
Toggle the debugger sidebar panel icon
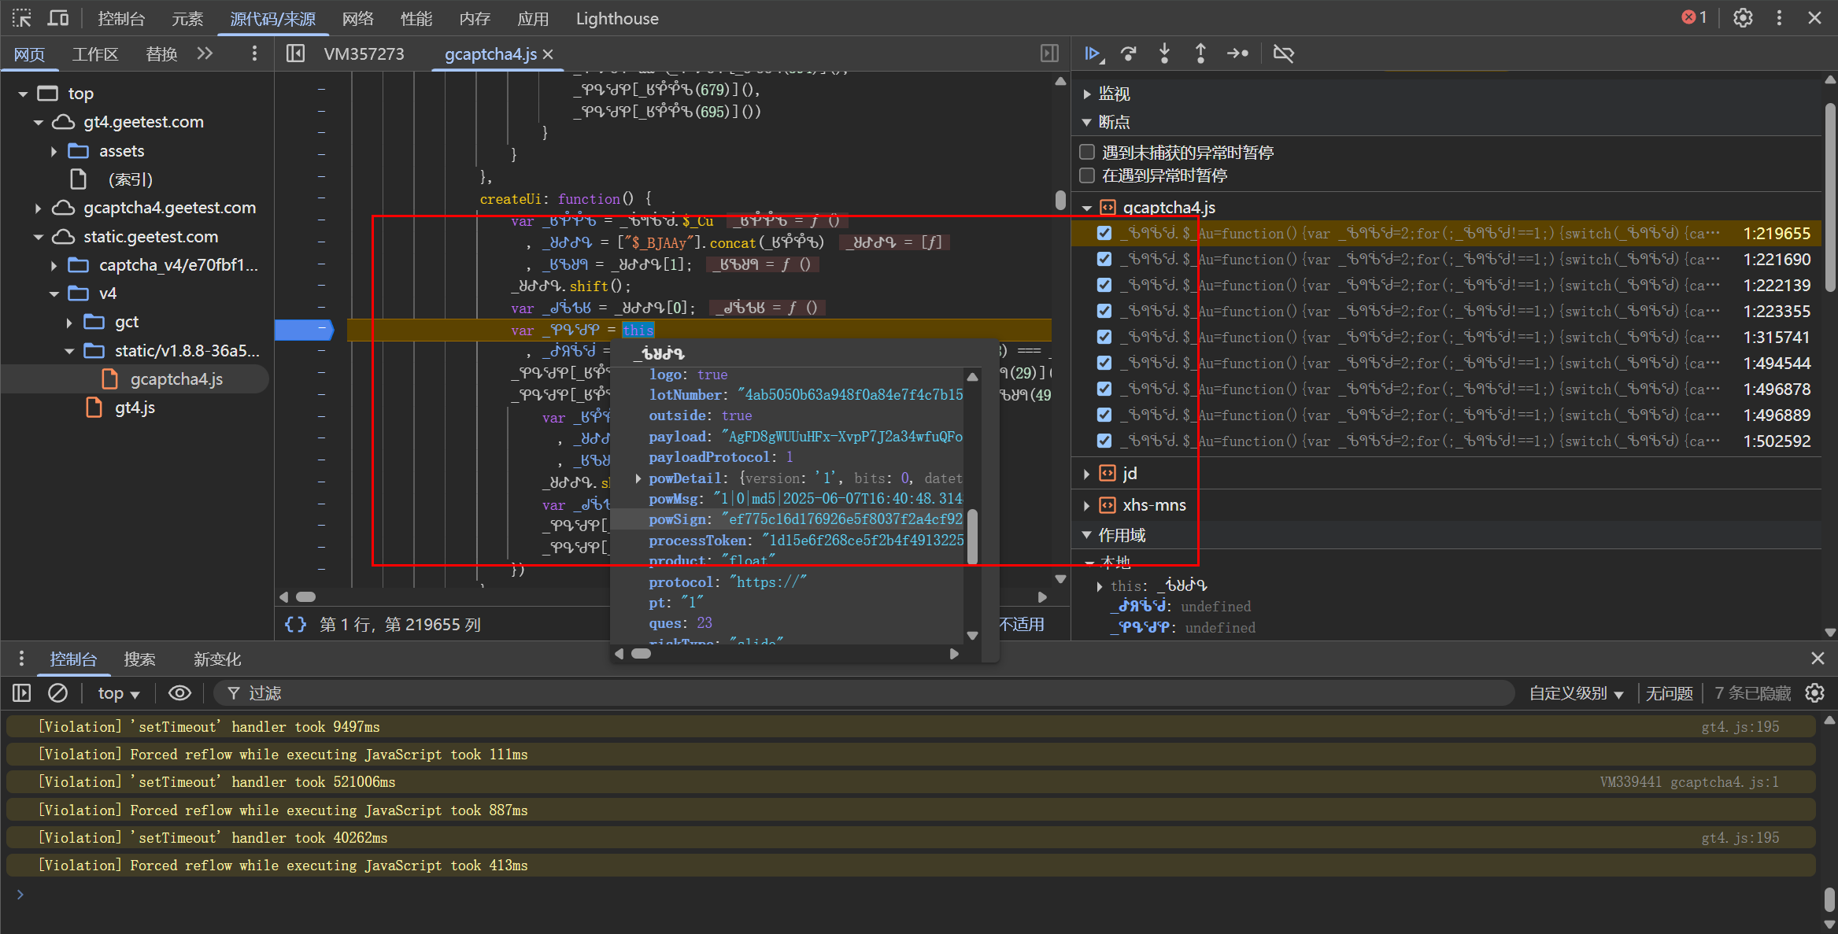tap(1049, 54)
